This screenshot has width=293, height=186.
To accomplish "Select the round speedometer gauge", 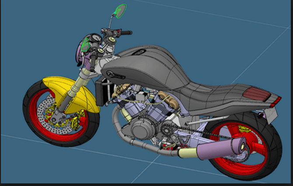I will click(95, 39).
